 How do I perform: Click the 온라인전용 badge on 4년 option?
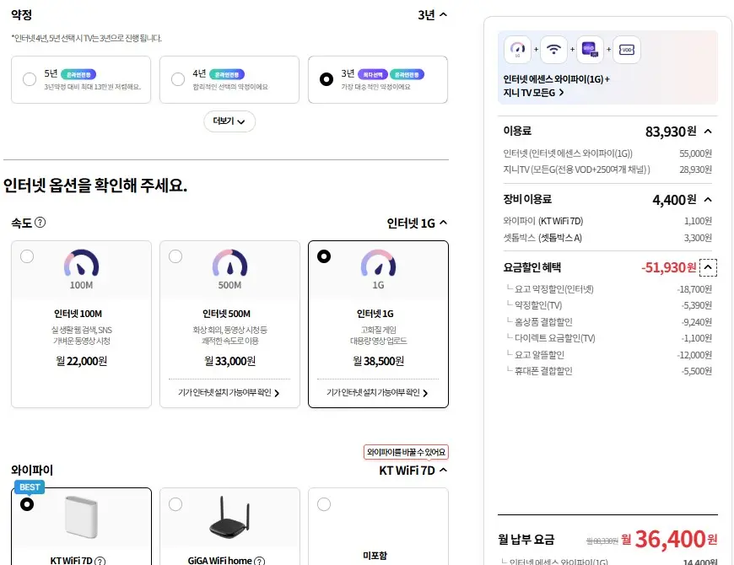(x=227, y=74)
